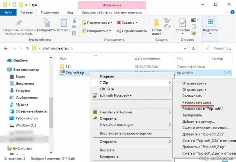The image size is (236, 162).
Task: Open customize quick access toolbar arrow
Action: 26,5
